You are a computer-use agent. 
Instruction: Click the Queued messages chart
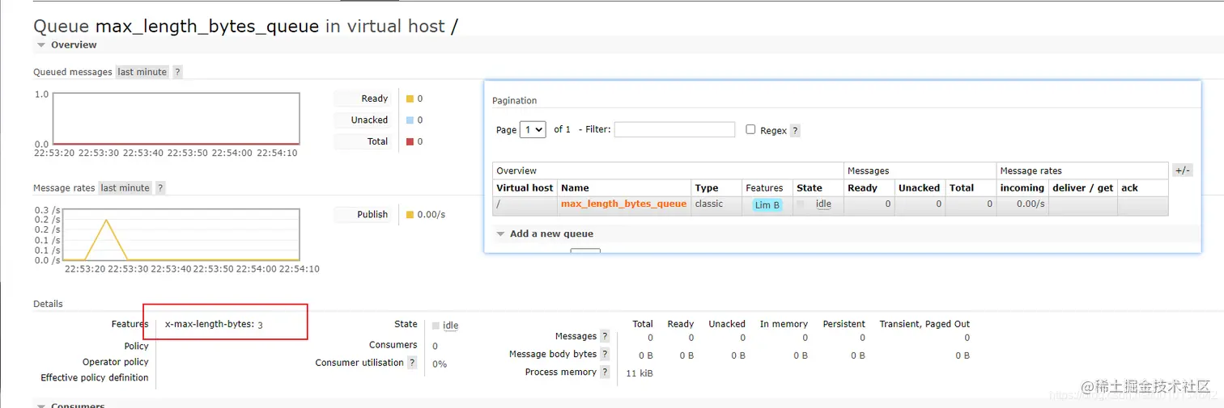point(176,119)
